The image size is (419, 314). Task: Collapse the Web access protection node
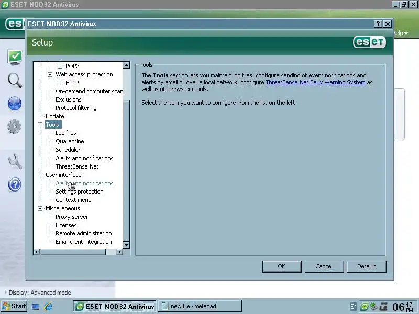50,74
